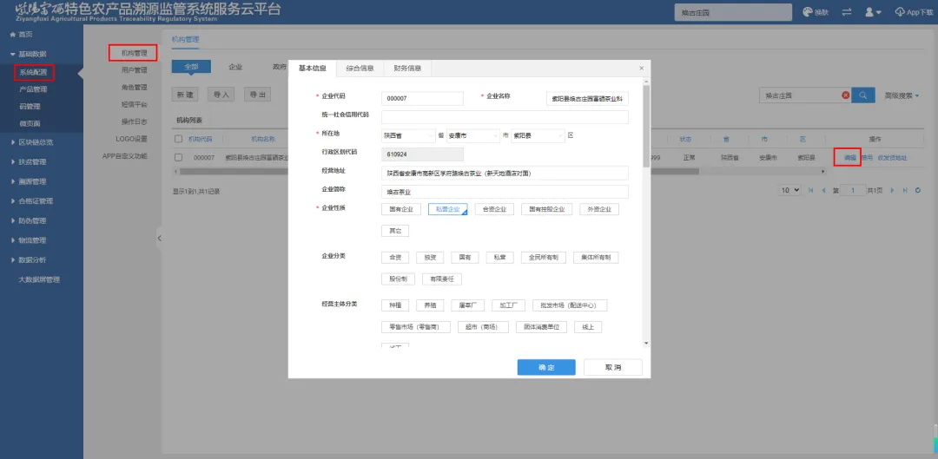This screenshot has height=459, width=938.
Task: Click the 导出 export button
Action: (256, 95)
